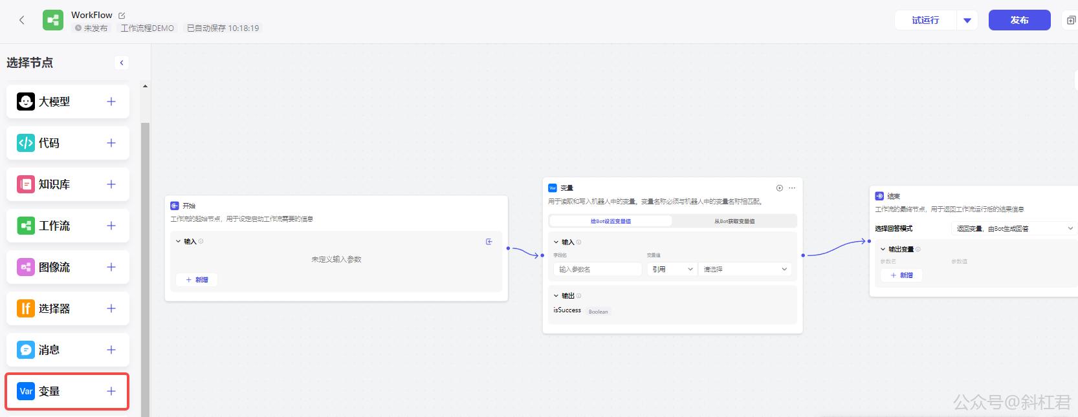Click the 开始 node output connection dot
This screenshot has height=417, width=1078.
pos(508,248)
